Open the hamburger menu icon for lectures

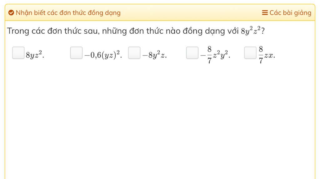pos(265,13)
